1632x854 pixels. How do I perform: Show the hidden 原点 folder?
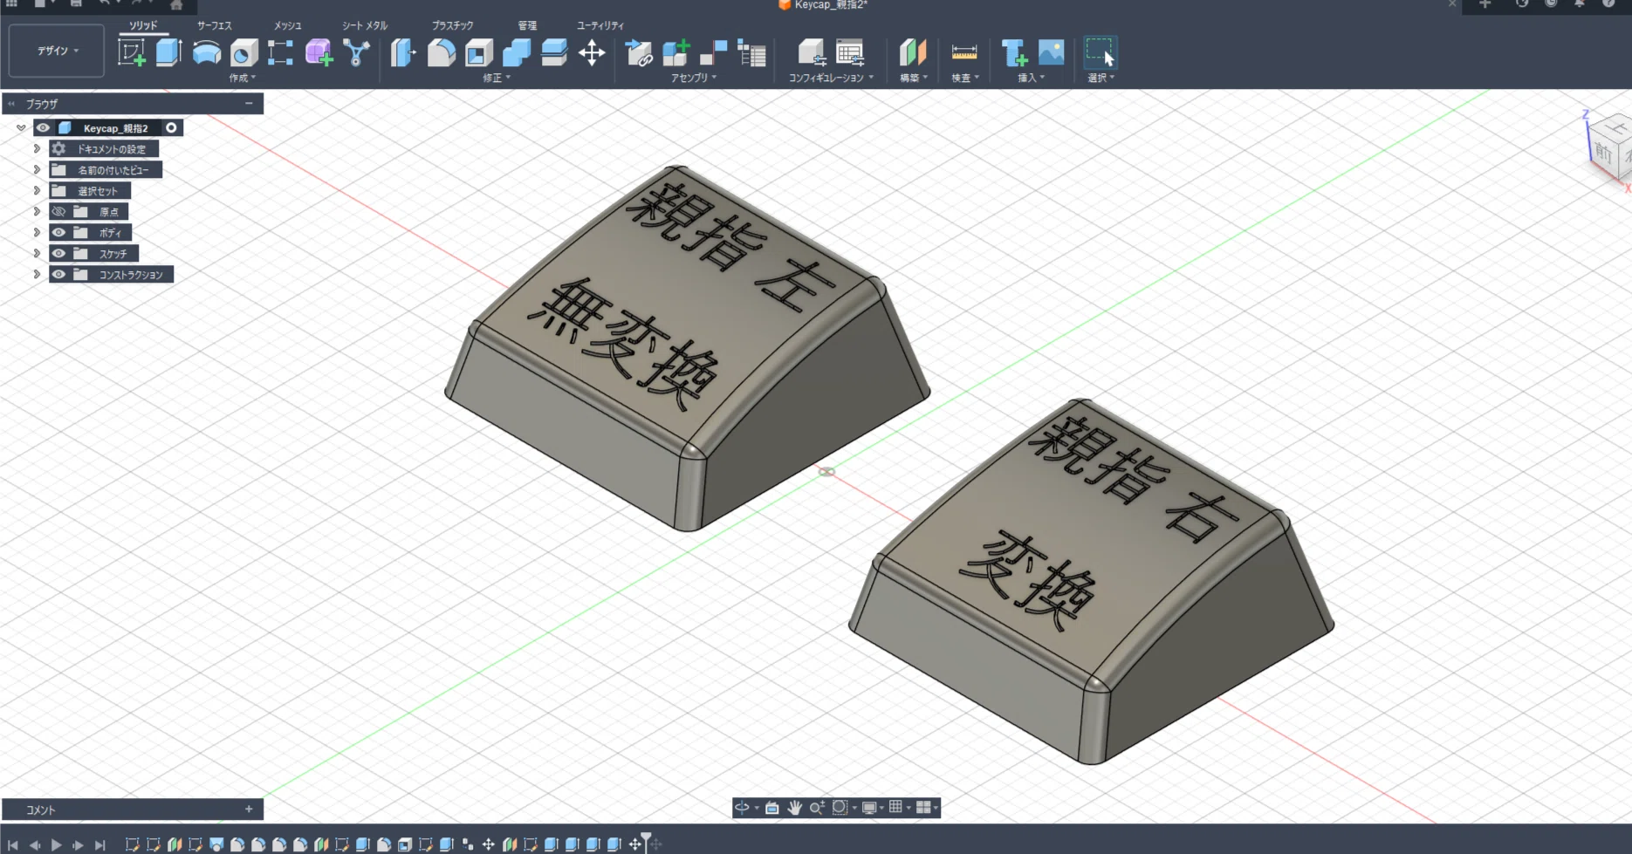58,211
